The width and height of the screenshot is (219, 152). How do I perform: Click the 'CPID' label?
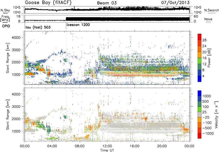(x=6, y=26)
